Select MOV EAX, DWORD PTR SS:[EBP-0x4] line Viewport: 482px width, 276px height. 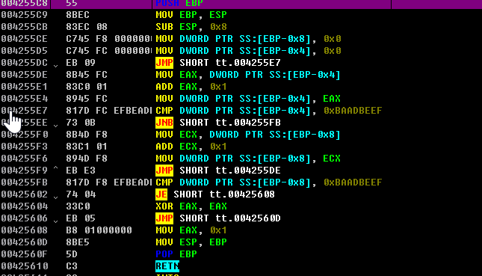point(248,75)
